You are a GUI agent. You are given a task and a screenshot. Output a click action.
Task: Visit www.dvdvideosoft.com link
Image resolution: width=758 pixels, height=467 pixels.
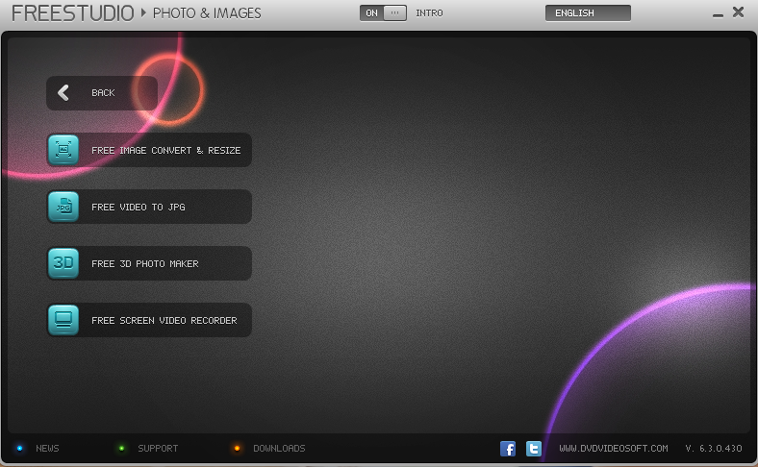point(614,449)
